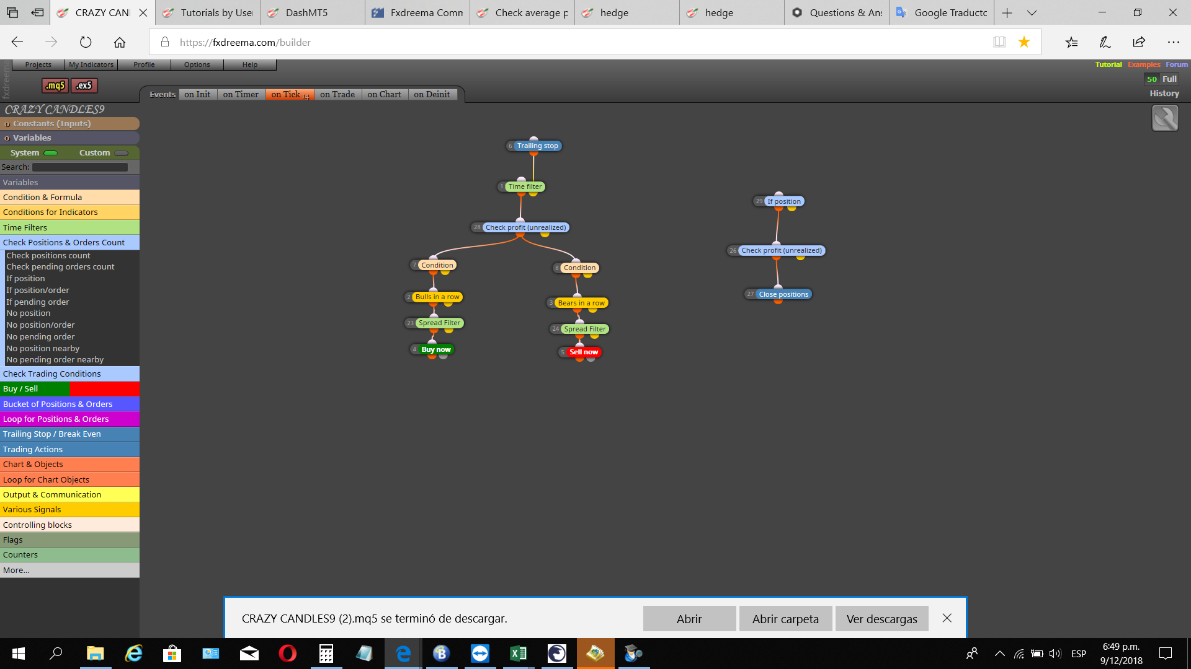Open the browser favorites hub
The width and height of the screenshot is (1191, 669).
(x=1072, y=42)
